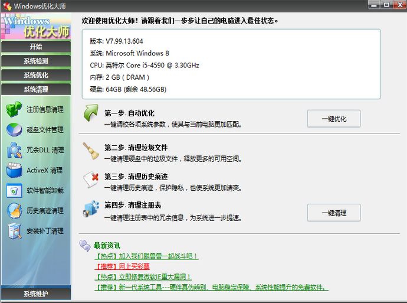Expand the 系统维护 section

(x=36, y=294)
